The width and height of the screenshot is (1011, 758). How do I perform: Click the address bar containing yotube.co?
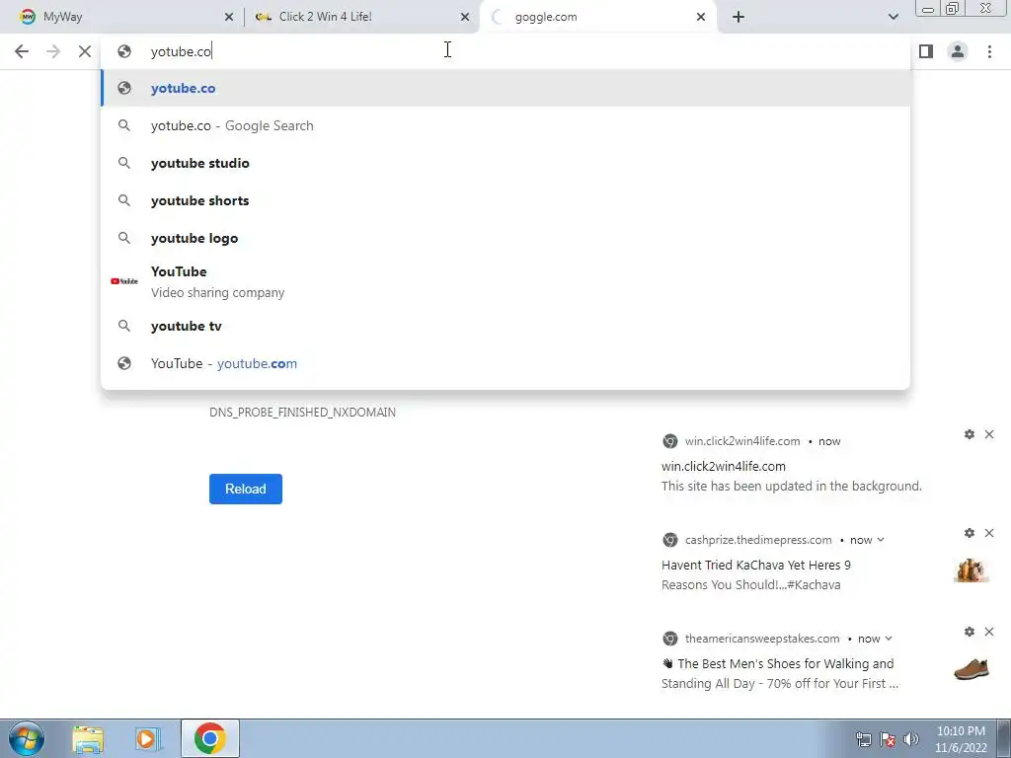(505, 51)
